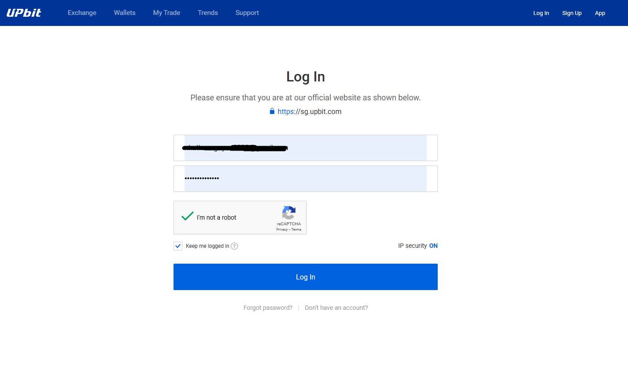Click the official website reminder text
Screen dimensions: 628x390
[306, 98]
